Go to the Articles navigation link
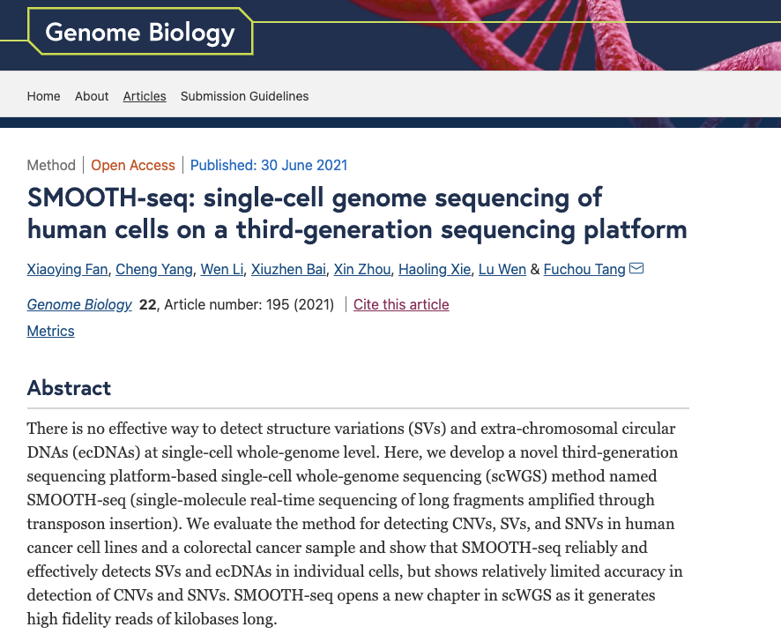This screenshot has height=642, width=781. pyautogui.click(x=145, y=96)
